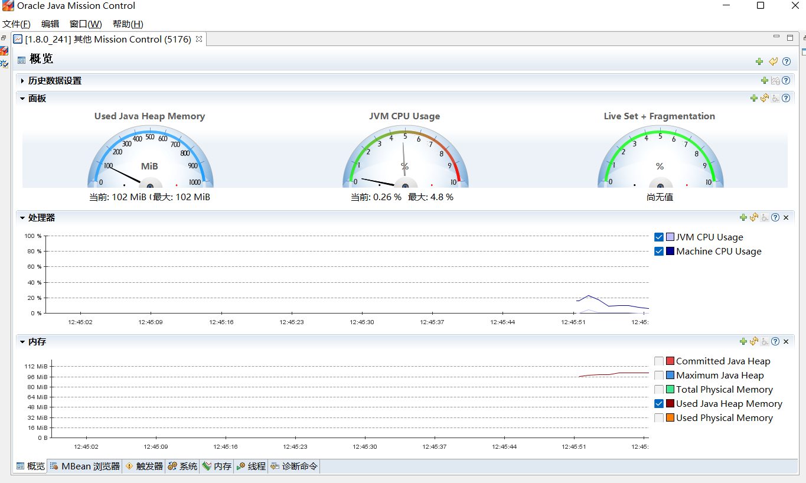Click the Live Set + Fragmentation dial
The image size is (806, 483).
click(x=660, y=157)
